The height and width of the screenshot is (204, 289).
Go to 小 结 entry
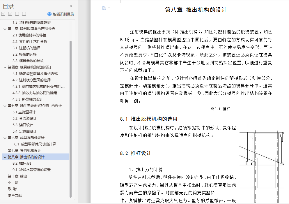coord(13,183)
